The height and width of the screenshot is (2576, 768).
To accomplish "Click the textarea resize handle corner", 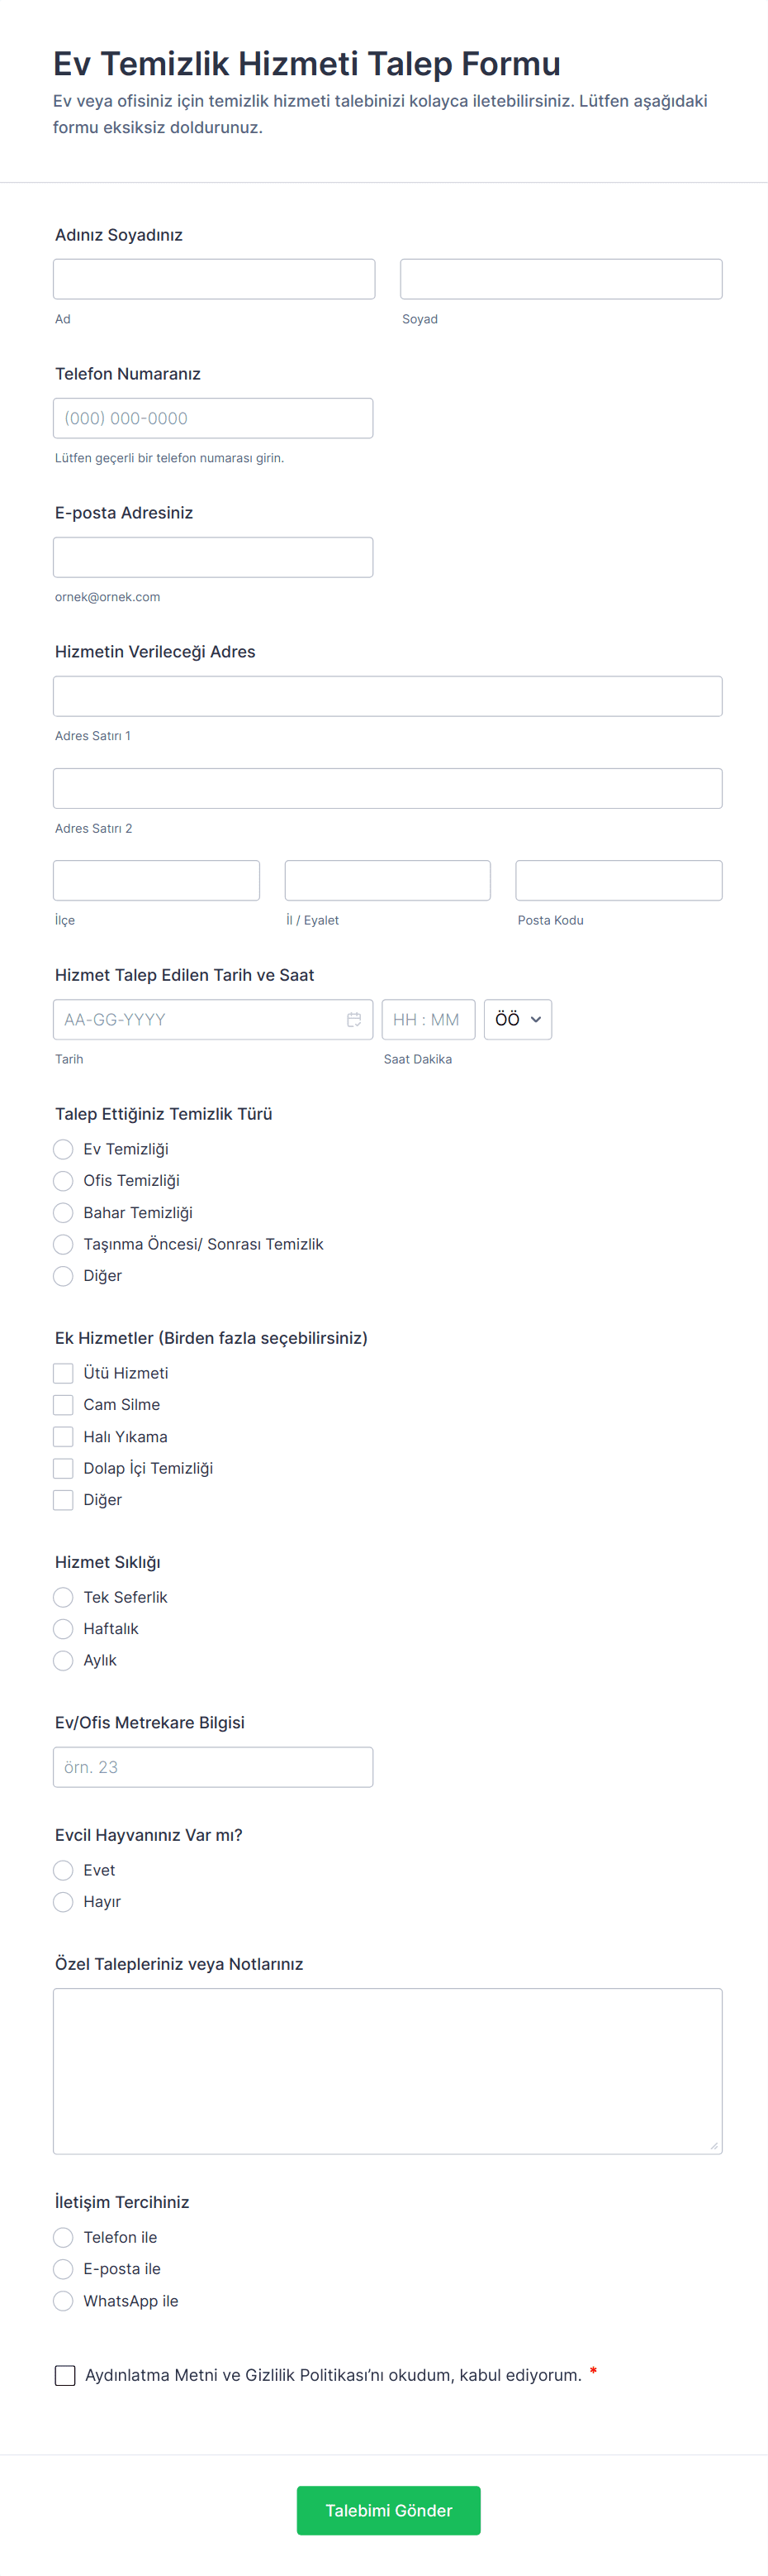I will point(714,2146).
